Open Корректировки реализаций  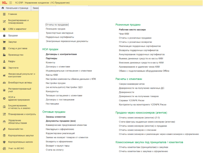pos(60,133)
